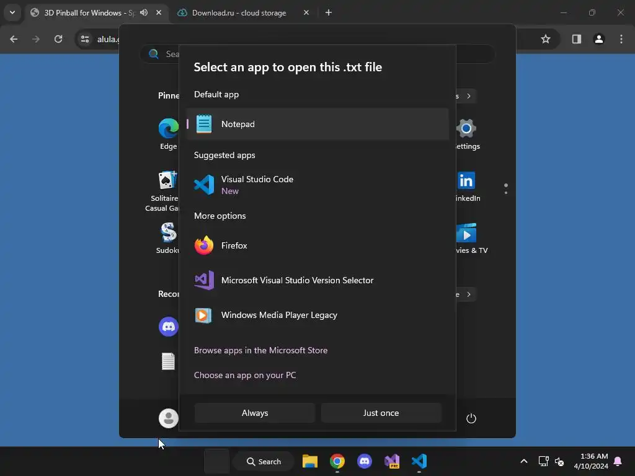Bookmark this page with the star icon

click(x=546, y=39)
